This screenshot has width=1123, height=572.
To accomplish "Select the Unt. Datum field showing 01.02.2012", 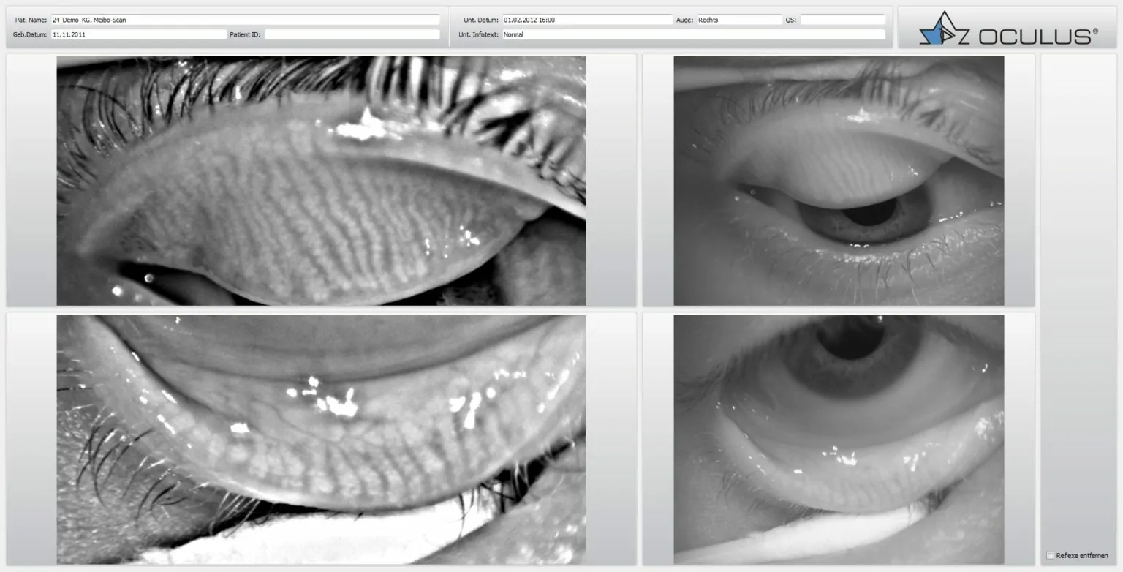I will [586, 20].
